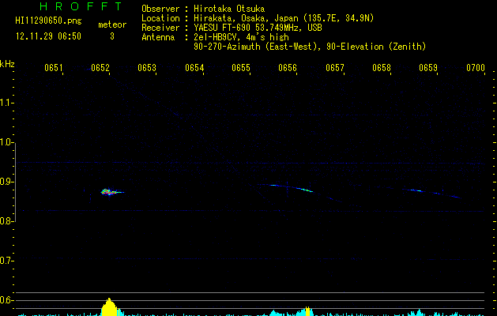Click the 1.0 kHz frequency label

6,142
